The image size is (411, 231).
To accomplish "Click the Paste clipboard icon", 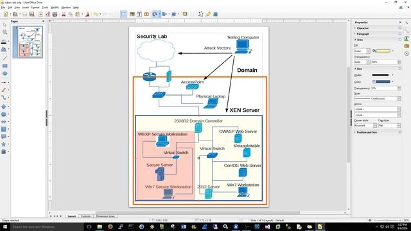I will [x=78, y=14].
